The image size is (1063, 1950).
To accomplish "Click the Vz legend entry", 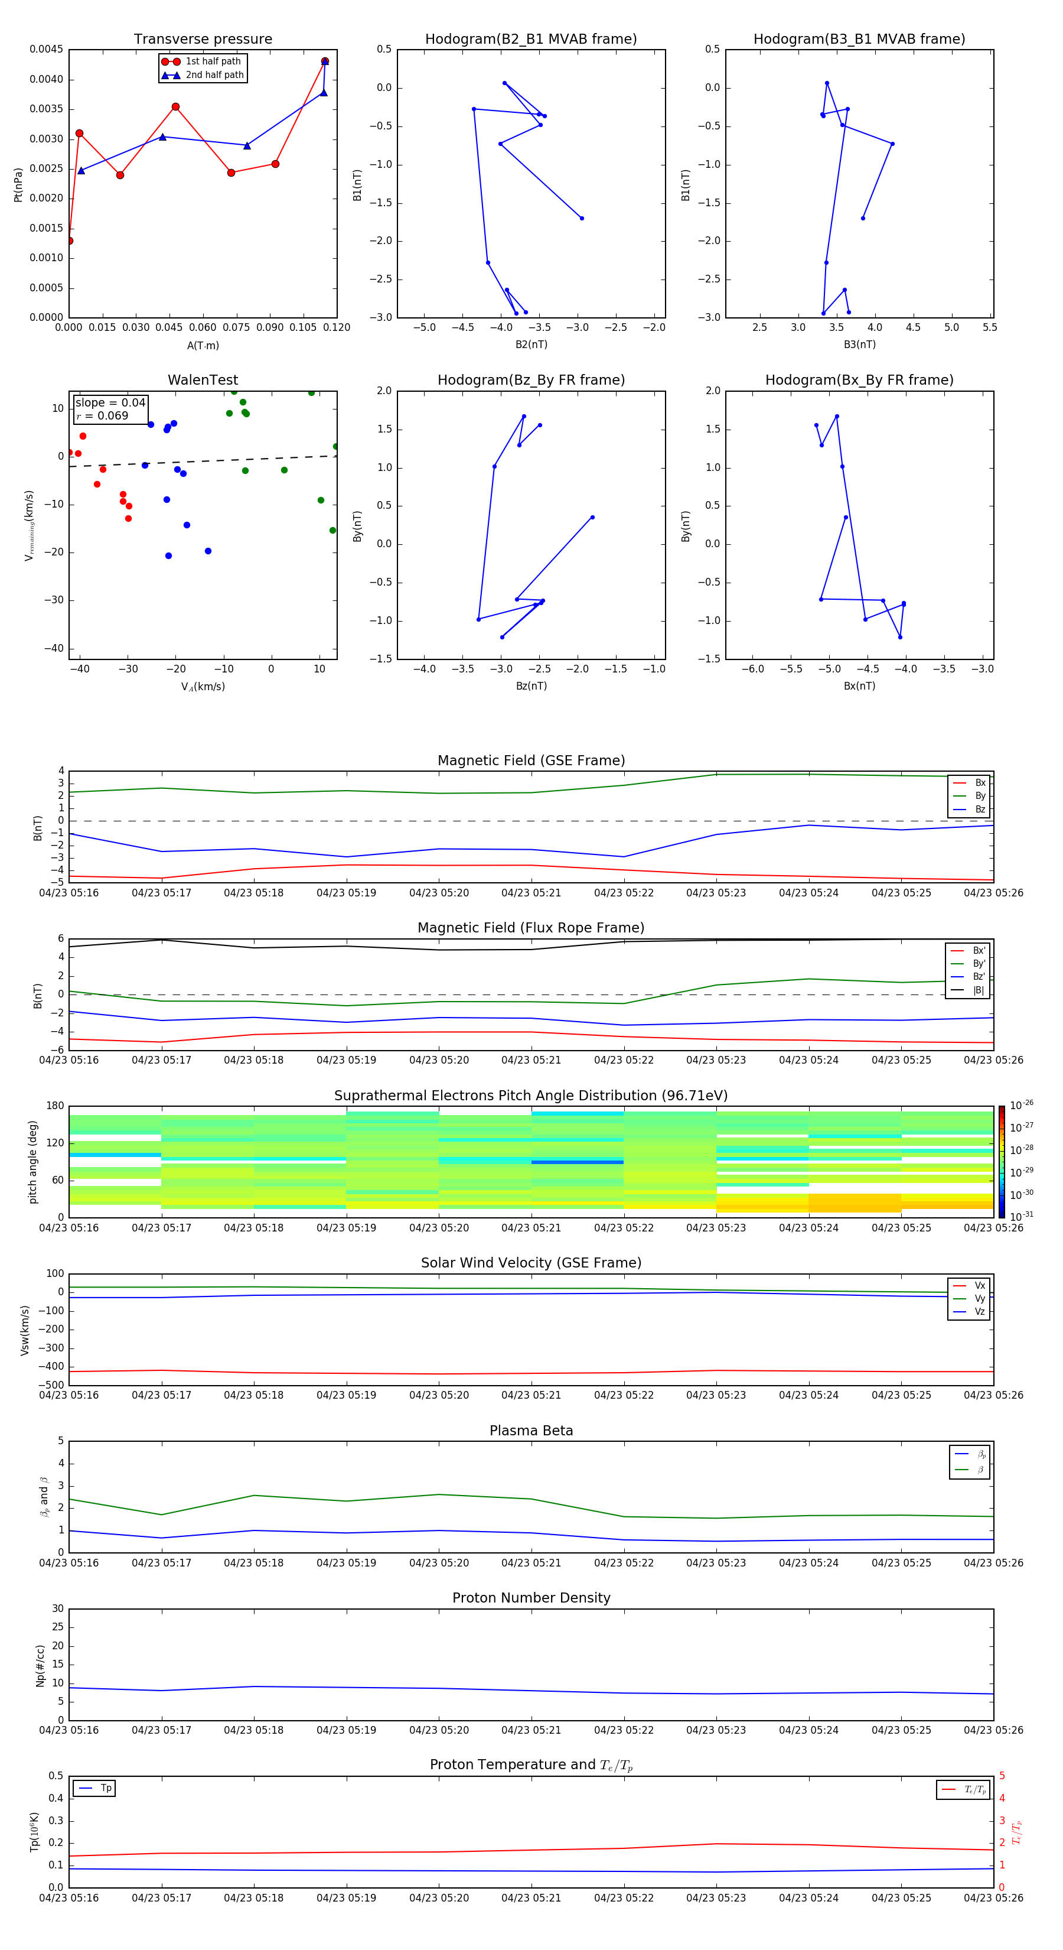I will pyautogui.click(x=970, y=1312).
